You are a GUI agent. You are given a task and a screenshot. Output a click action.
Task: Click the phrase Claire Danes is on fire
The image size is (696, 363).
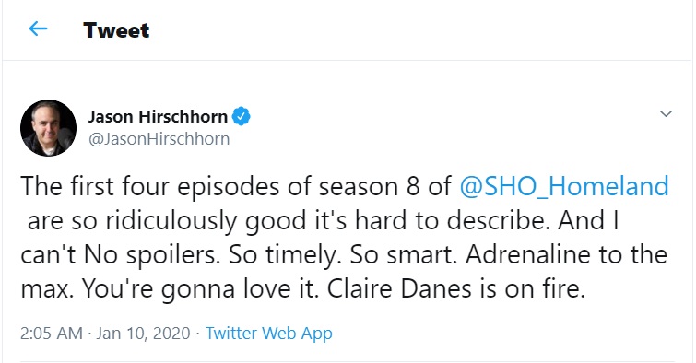pos(456,289)
